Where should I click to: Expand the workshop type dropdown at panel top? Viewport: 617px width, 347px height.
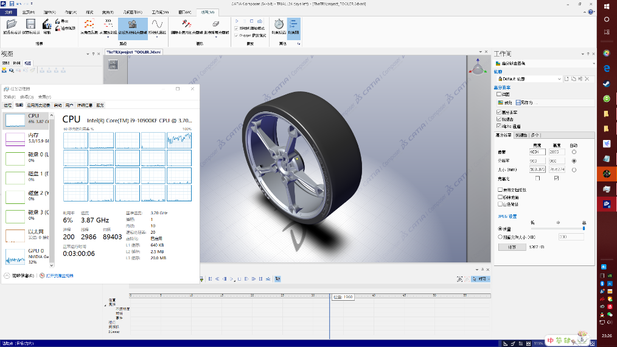point(593,63)
